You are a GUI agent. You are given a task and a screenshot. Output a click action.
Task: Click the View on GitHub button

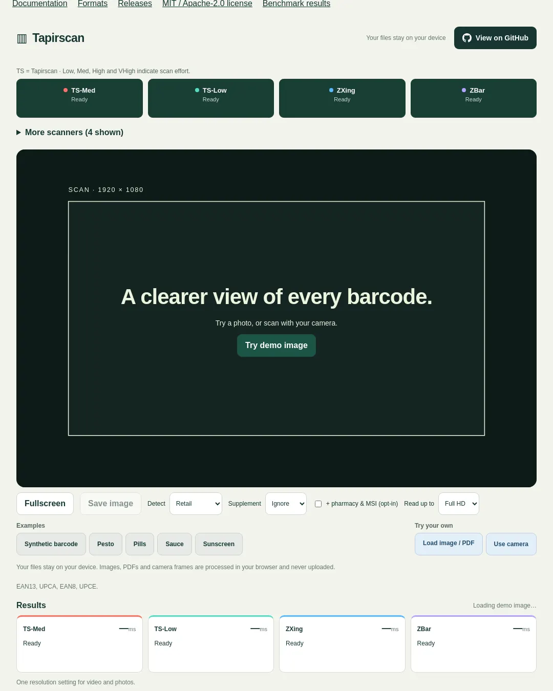click(x=495, y=38)
